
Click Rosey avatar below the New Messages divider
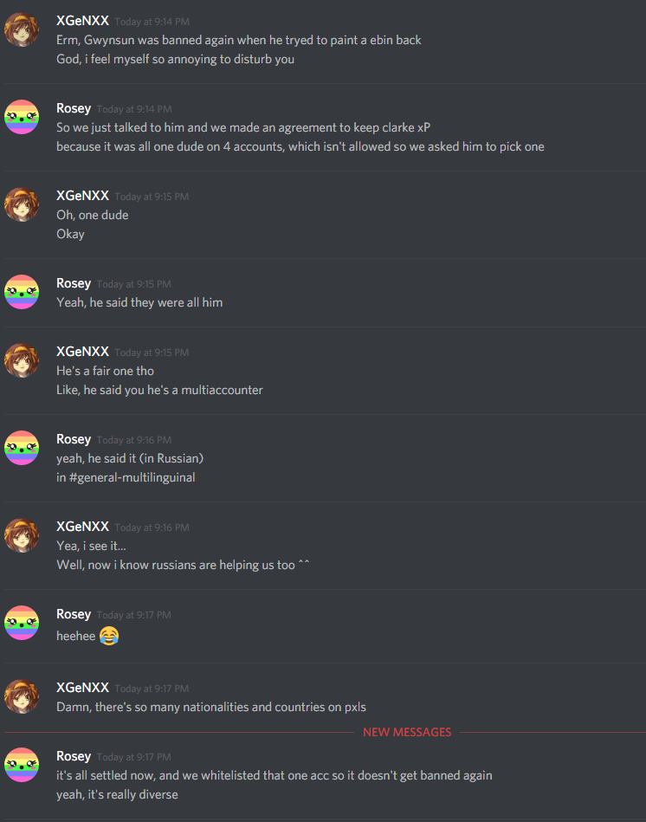click(x=22, y=765)
